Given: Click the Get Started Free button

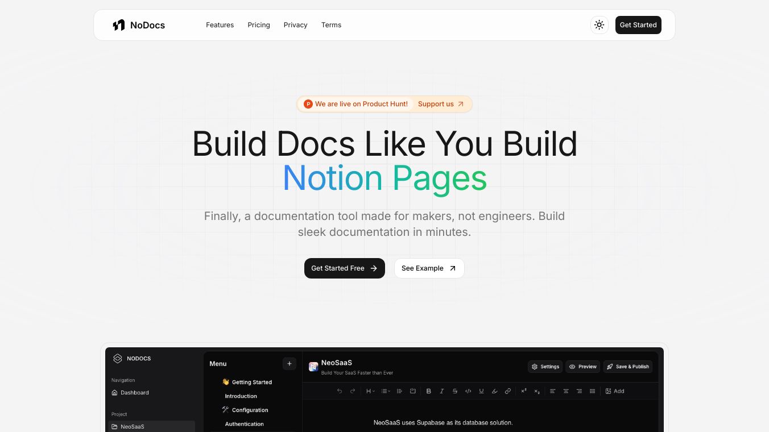Looking at the screenshot, I should tap(345, 268).
